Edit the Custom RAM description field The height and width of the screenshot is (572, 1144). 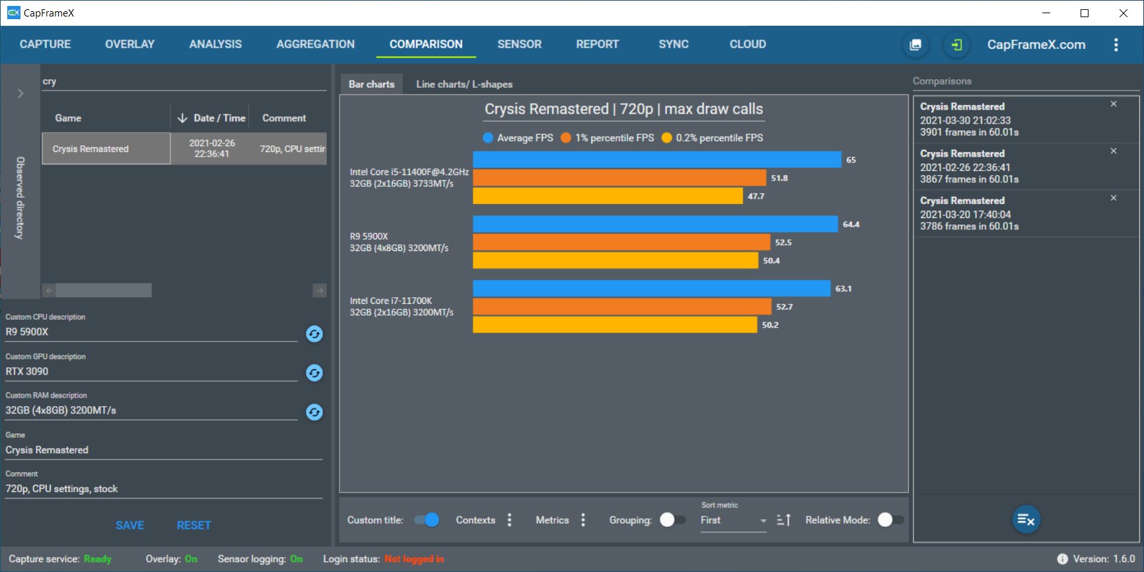[151, 410]
